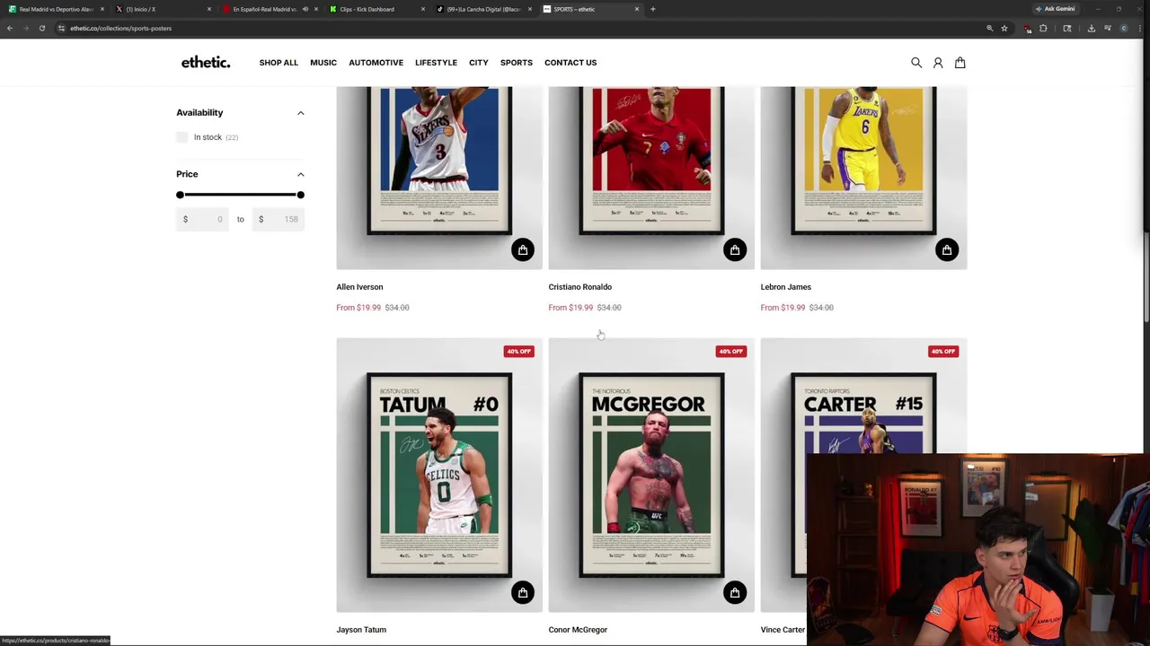1150x646 pixels.
Task: Click the 40% OFF badge on Tatum poster
Action: [519, 351]
